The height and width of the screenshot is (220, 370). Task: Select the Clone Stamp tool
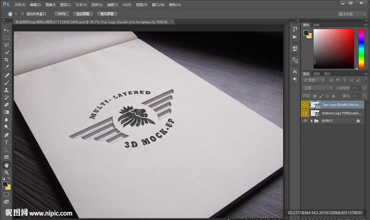click(x=7, y=90)
